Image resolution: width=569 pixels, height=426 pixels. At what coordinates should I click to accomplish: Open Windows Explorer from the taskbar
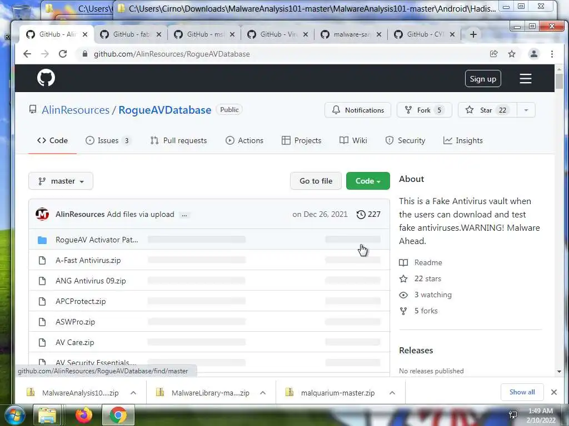pyautogui.click(x=48, y=415)
